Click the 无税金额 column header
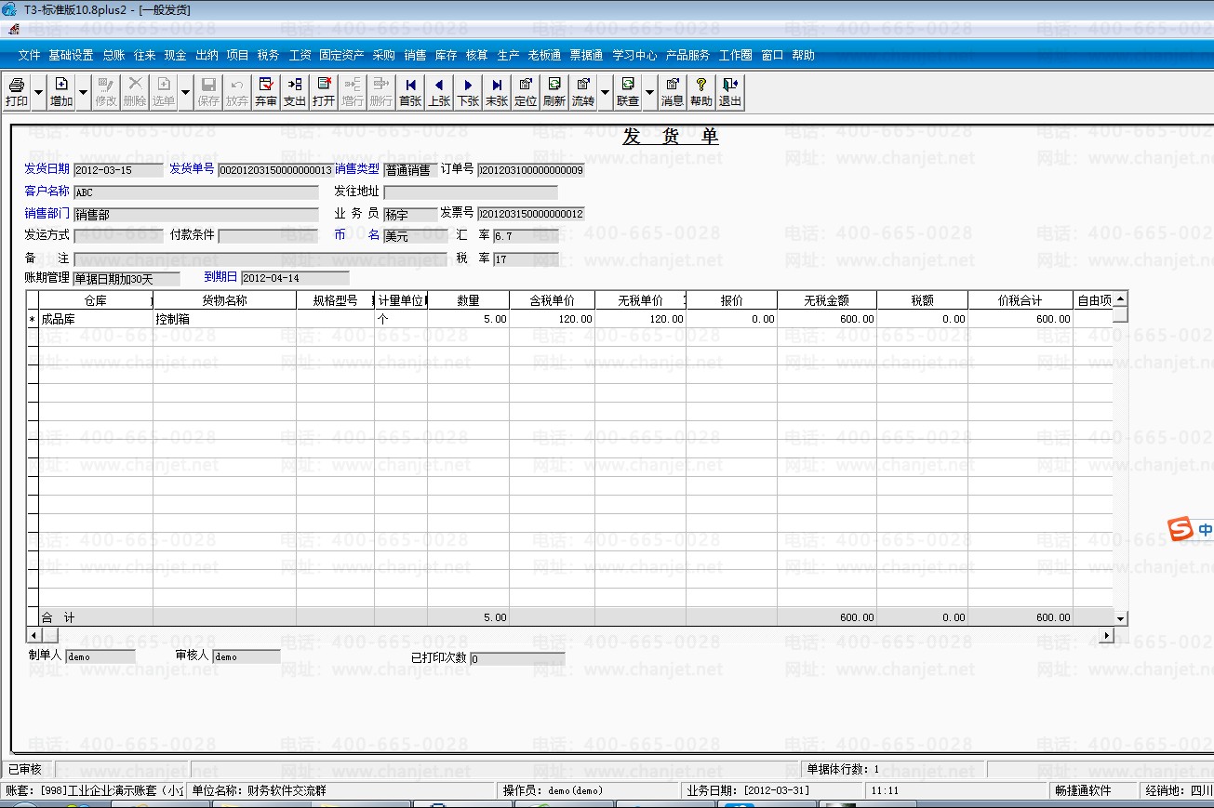Screen dimensions: 1214x808 [x=827, y=300]
